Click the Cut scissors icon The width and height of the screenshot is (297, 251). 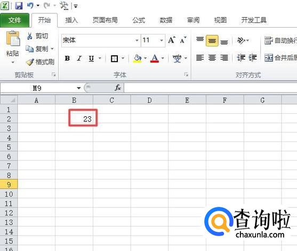tap(29, 36)
